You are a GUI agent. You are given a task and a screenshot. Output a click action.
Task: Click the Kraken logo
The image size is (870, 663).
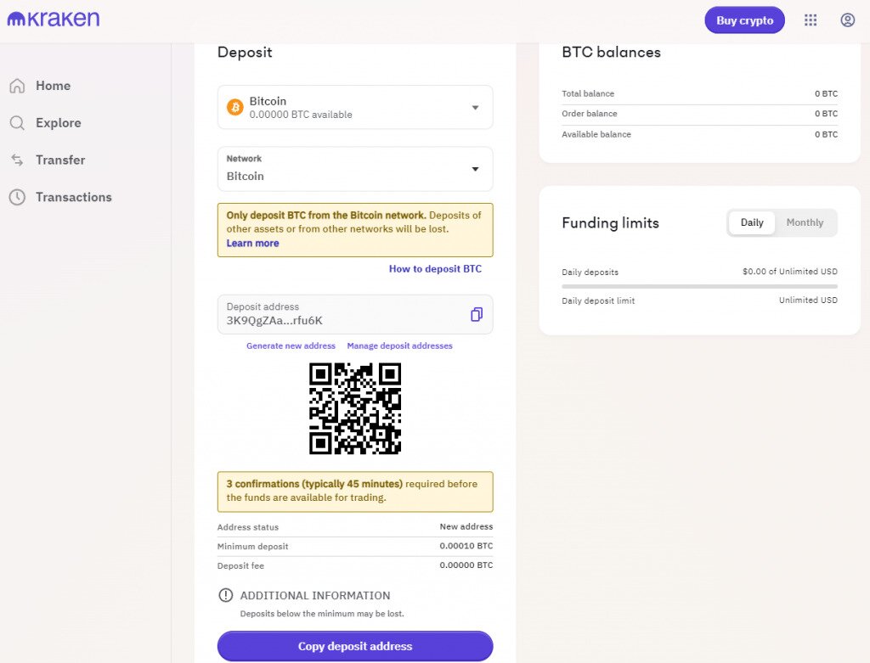click(53, 19)
